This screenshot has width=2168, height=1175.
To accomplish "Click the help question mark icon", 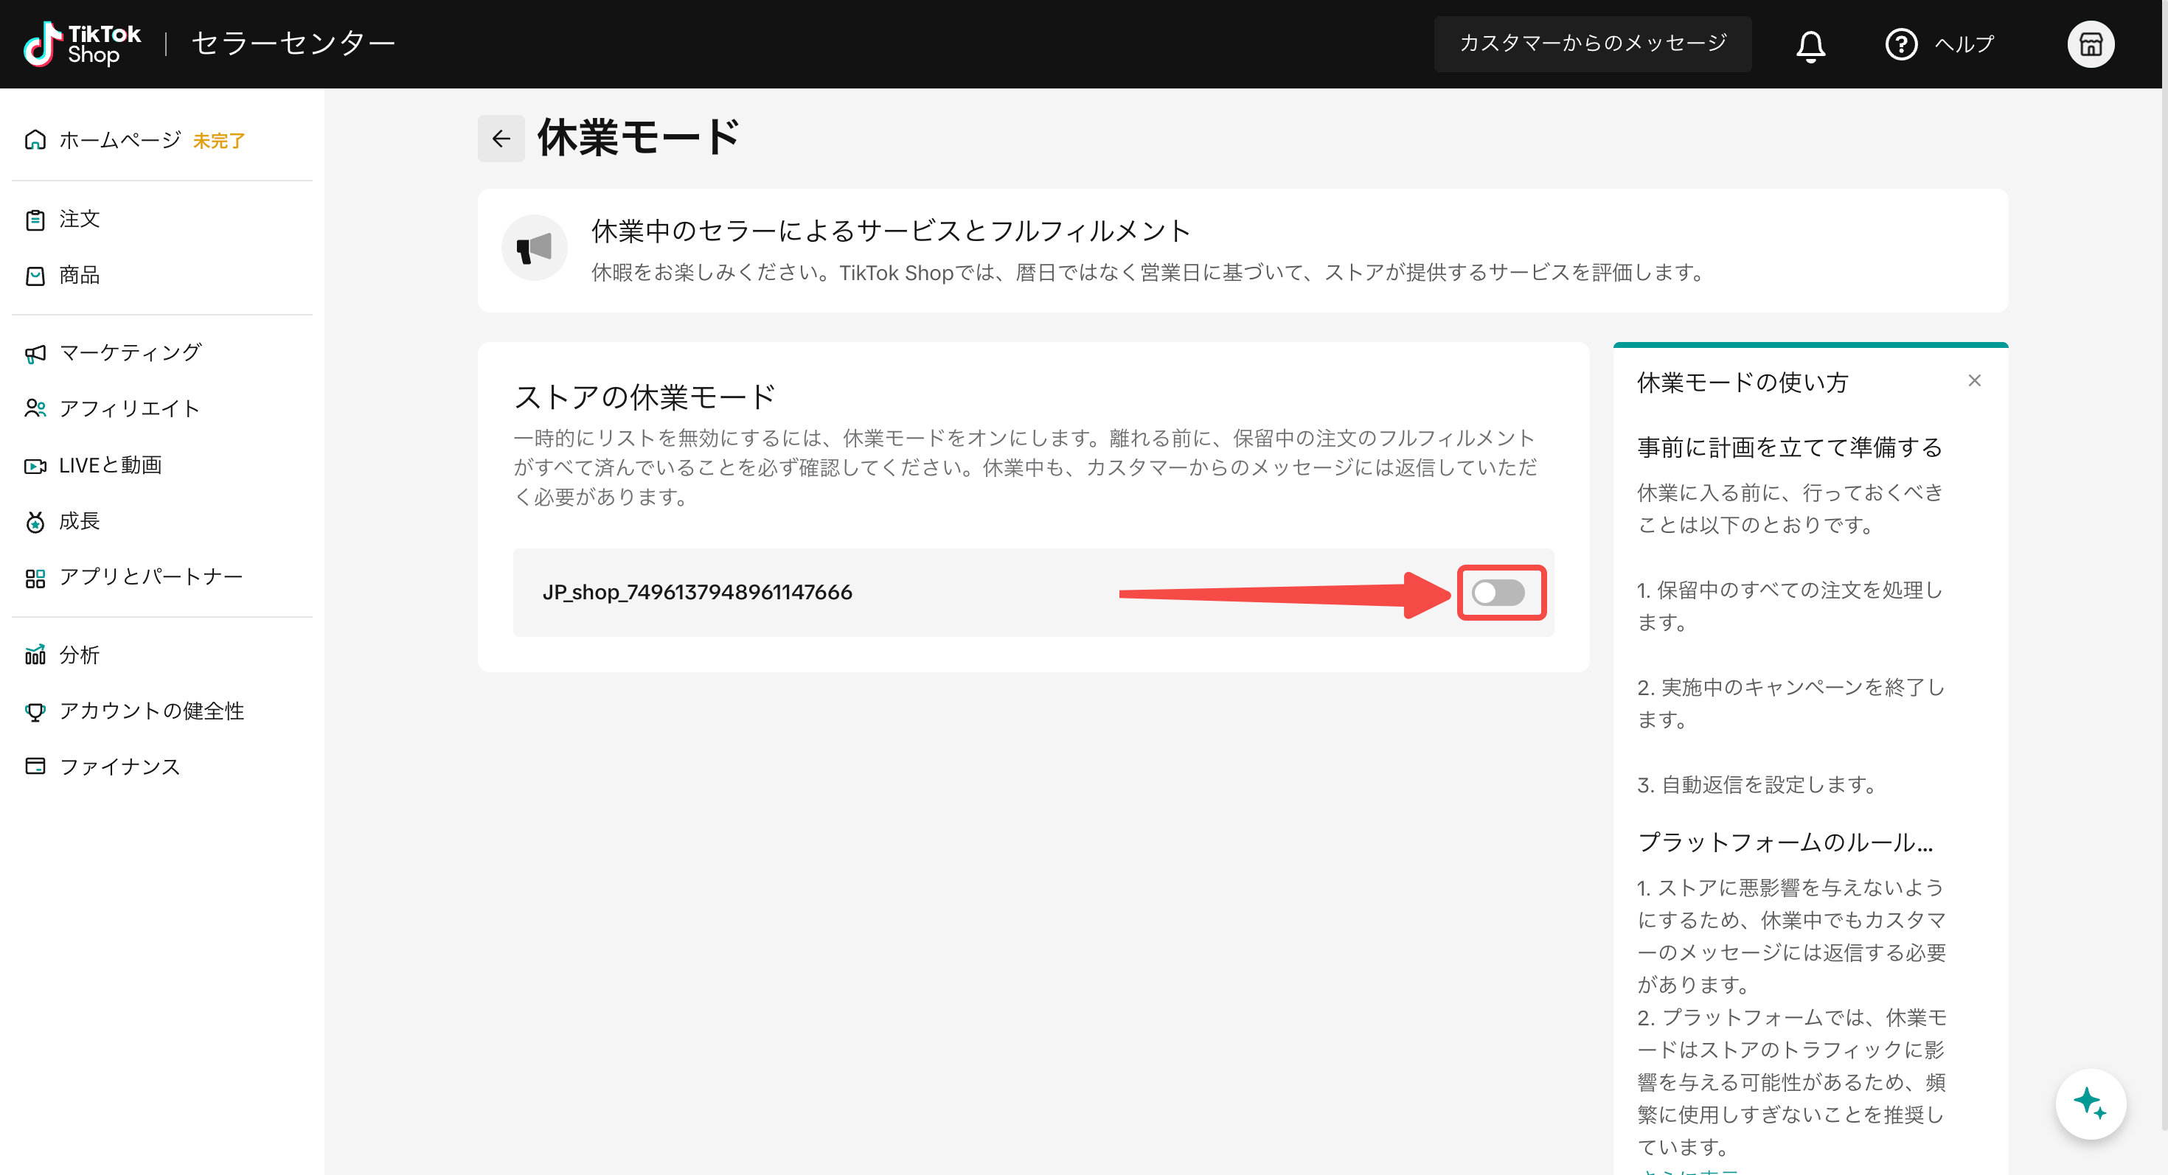I will pos(1901,43).
